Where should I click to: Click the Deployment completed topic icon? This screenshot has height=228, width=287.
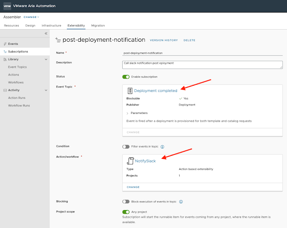tap(130, 91)
